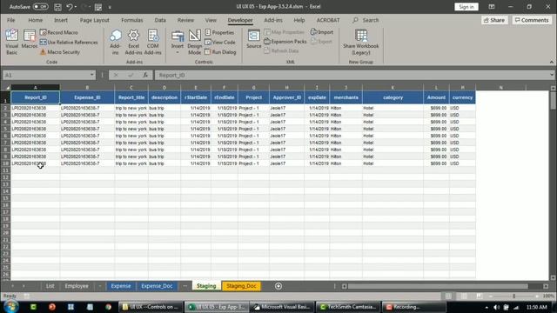Image resolution: width=557 pixels, height=313 pixels.
Task: Adjust the zoom slider
Action: click(x=513, y=296)
